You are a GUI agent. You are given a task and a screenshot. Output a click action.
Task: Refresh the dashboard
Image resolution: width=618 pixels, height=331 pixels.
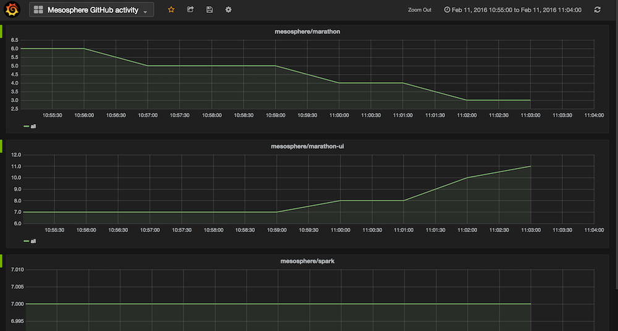598,10
